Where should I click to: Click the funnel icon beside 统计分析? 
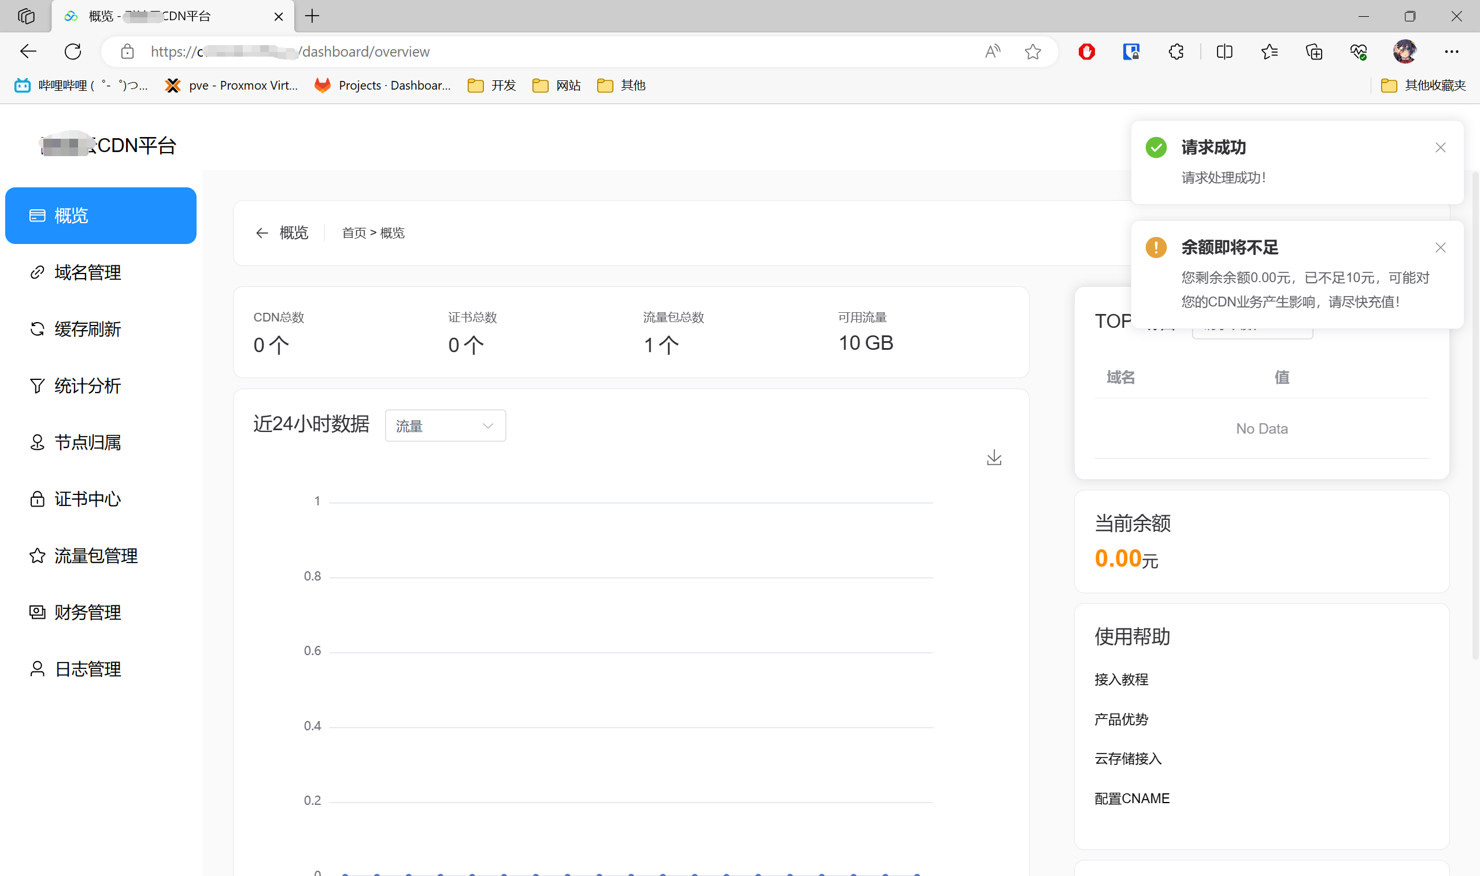click(37, 386)
